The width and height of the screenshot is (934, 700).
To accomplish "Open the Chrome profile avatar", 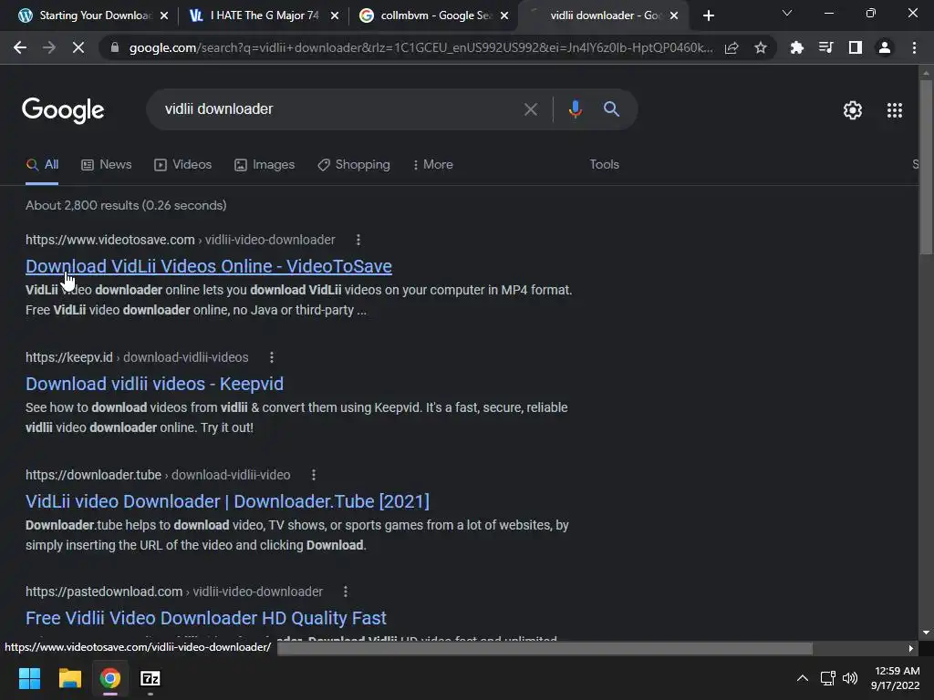I will tap(885, 47).
